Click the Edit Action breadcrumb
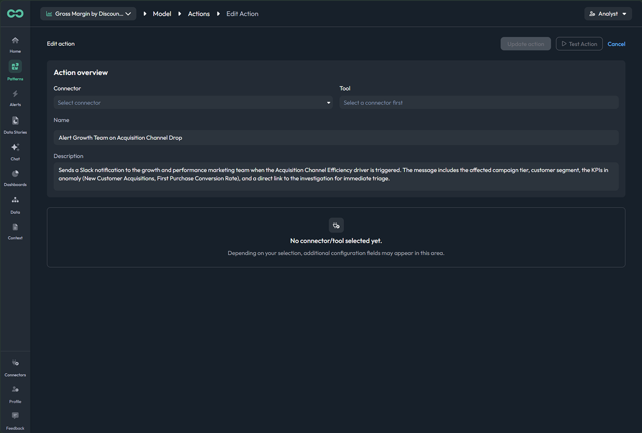 (242, 14)
